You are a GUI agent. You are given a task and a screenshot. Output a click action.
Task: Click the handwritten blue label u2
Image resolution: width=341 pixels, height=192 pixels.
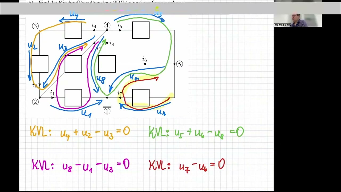coord(32,45)
